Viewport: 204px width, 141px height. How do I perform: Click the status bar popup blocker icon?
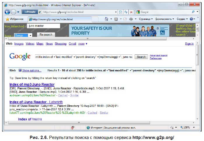(73, 128)
